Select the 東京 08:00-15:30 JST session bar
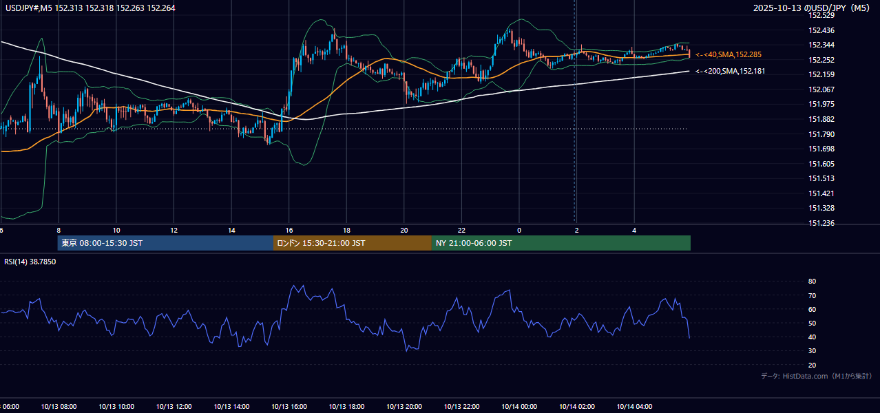This screenshot has height=413, width=880. pyautogui.click(x=165, y=243)
